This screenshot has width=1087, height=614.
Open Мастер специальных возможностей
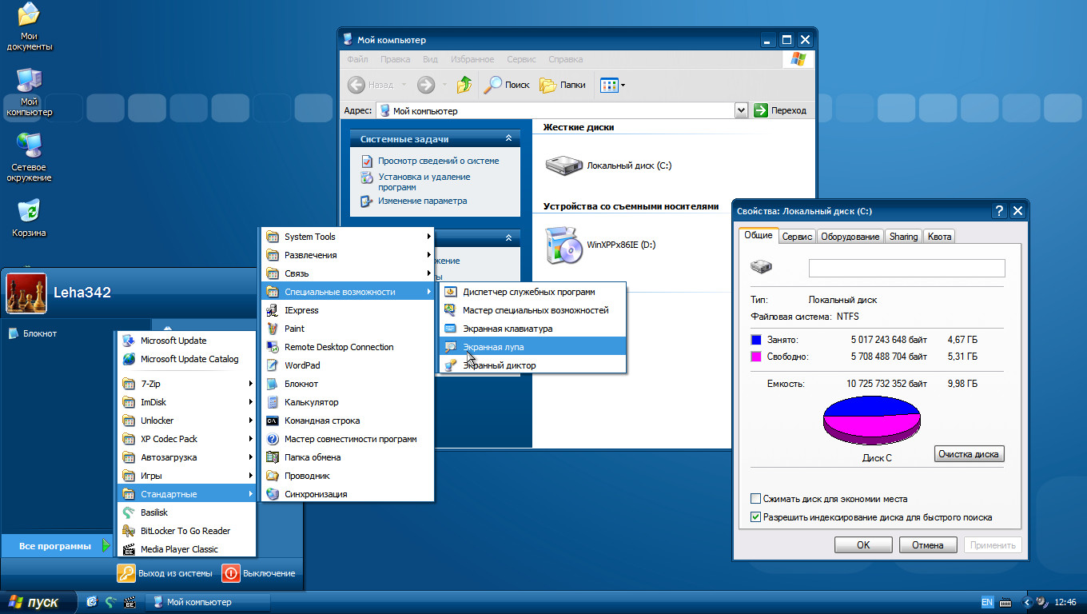(533, 310)
